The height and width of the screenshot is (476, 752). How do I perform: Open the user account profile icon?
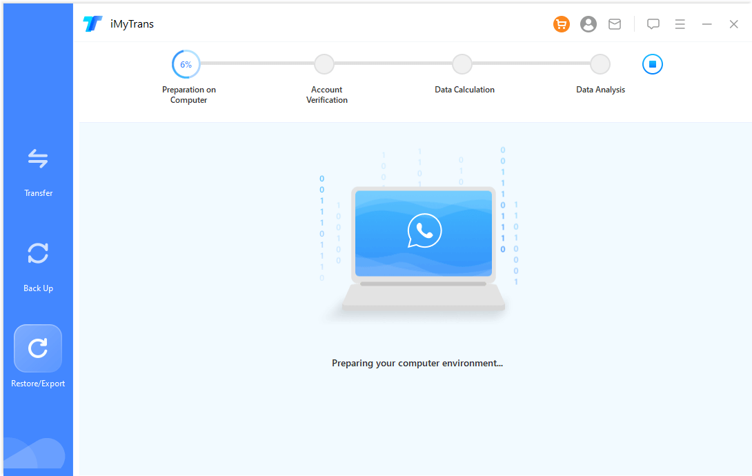point(588,24)
